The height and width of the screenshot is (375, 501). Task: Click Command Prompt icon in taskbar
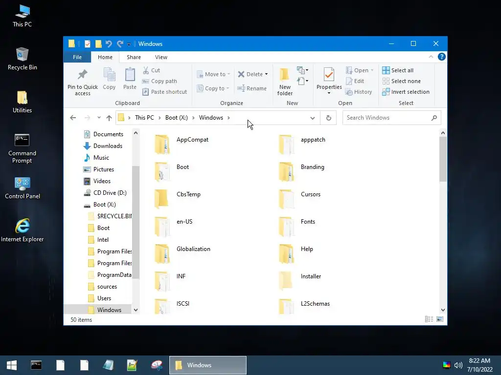pos(36,365)
